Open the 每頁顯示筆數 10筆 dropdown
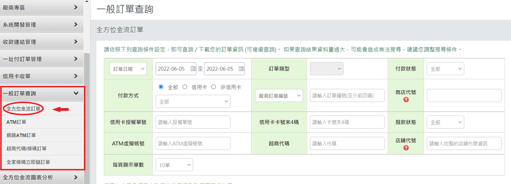This screenshot has height=184, width=511. (x=174, y=165)
